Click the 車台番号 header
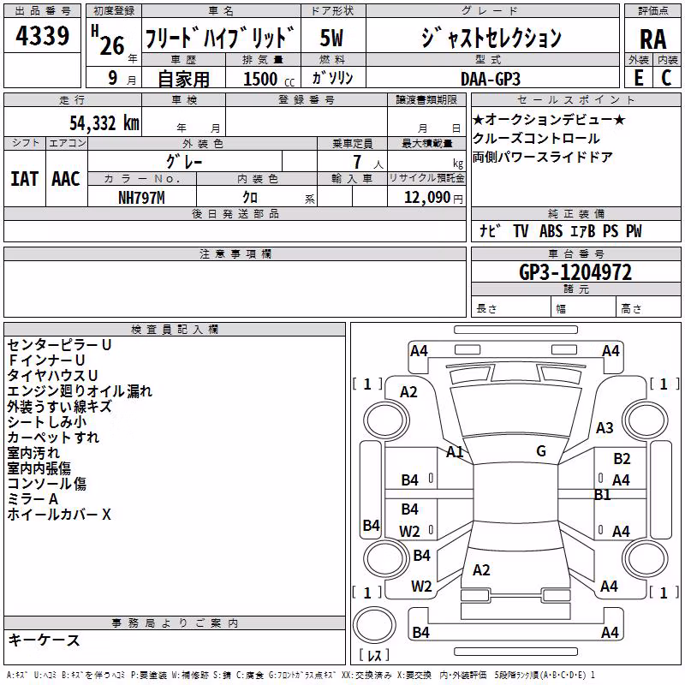 pyautogui.click(x=575, y=253)
